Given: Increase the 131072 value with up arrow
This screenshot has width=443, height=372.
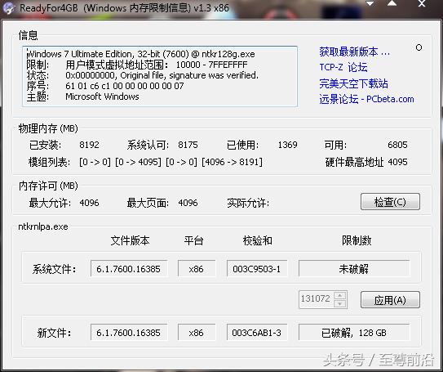Looking at the screenshot, I should (x=340, y=296).
